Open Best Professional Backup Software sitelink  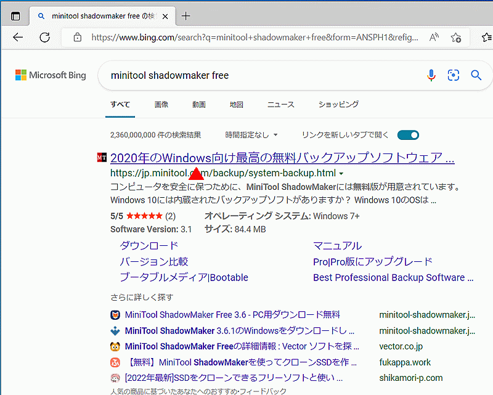click(393, 277)
